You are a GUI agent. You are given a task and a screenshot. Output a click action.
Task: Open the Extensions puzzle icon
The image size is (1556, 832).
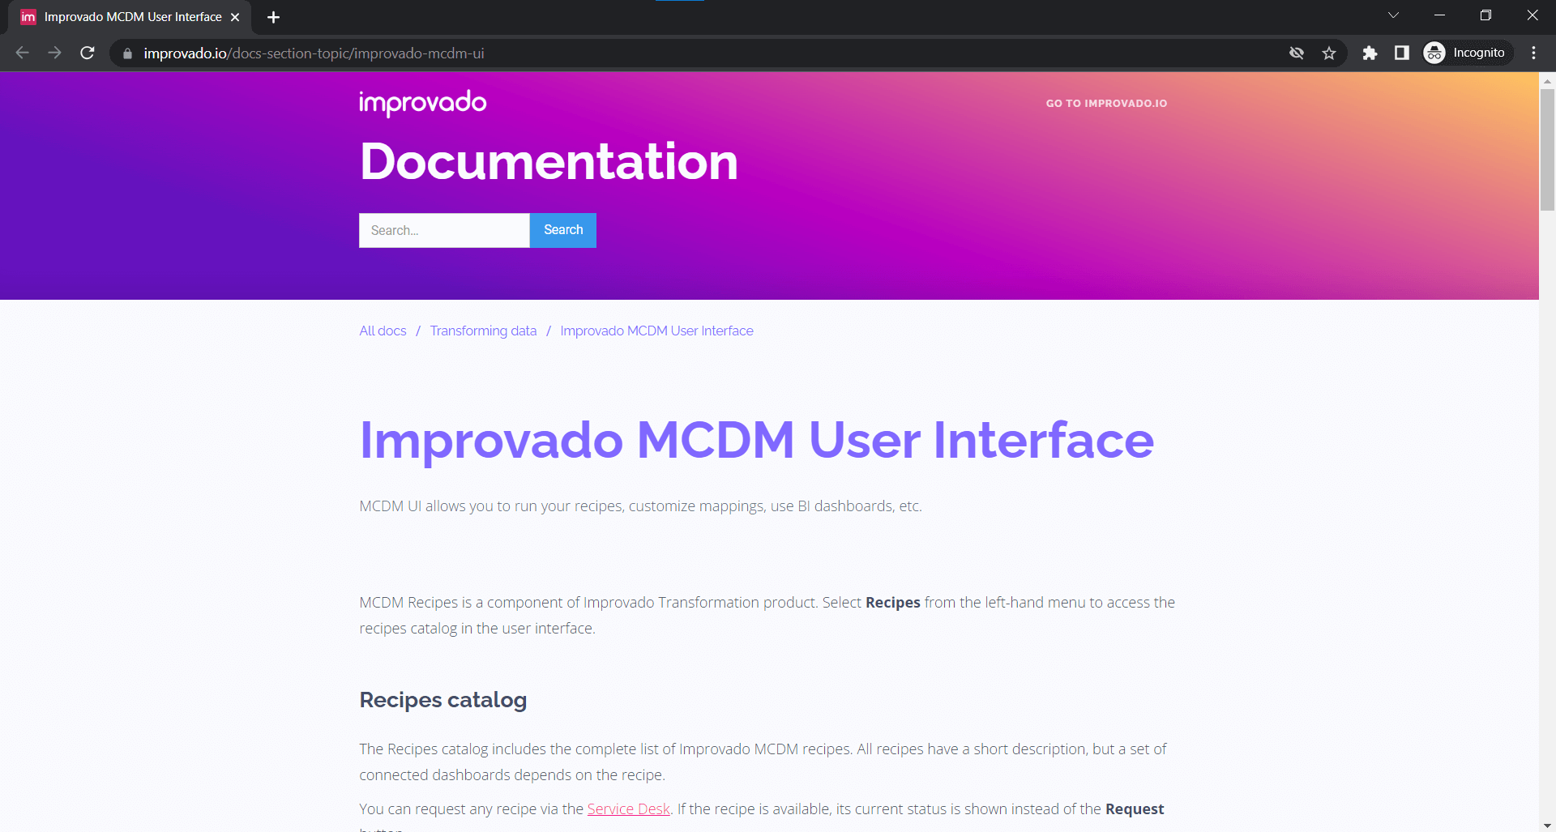click(x=1370, y=53)
